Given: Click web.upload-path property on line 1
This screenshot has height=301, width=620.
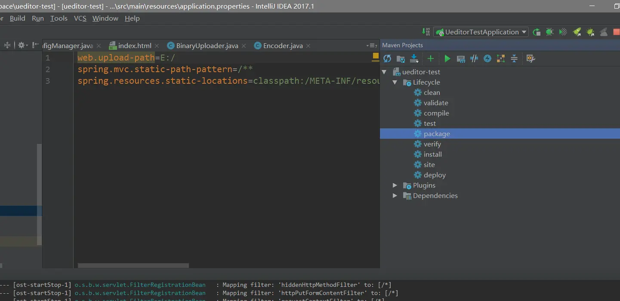Looking at the screenshot, I should click(116, 58).
